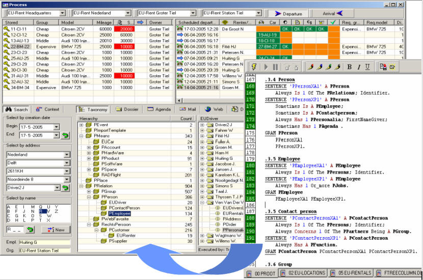Click the Underline formatting icon

click(x=367, y=67)
